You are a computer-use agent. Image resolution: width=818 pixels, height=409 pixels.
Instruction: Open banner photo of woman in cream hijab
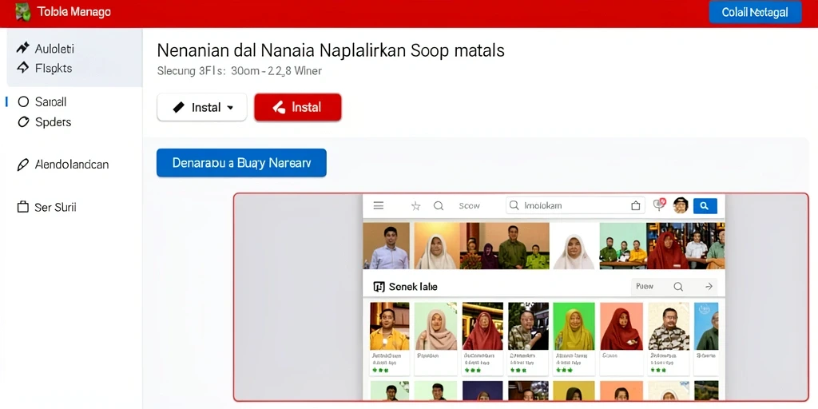tap(437, 246)
